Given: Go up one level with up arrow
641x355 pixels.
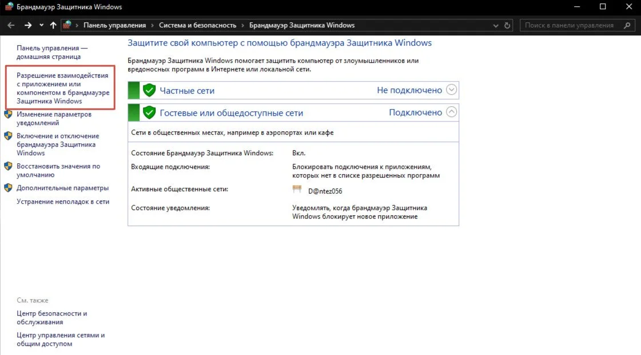Looking at the screenshot, I should pyautogui.click(x=53, y=25).
